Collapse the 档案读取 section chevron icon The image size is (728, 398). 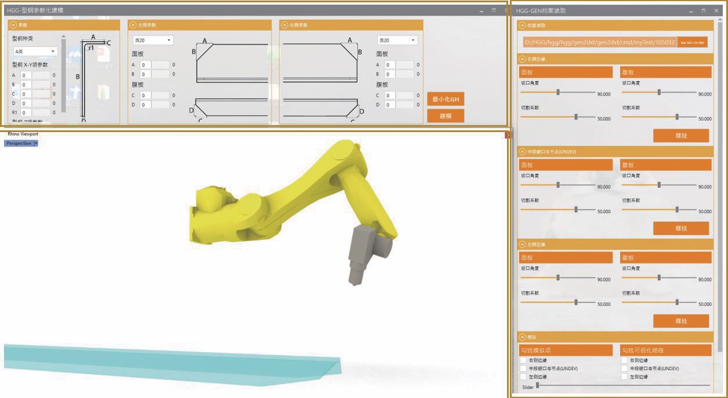[522, 25]
